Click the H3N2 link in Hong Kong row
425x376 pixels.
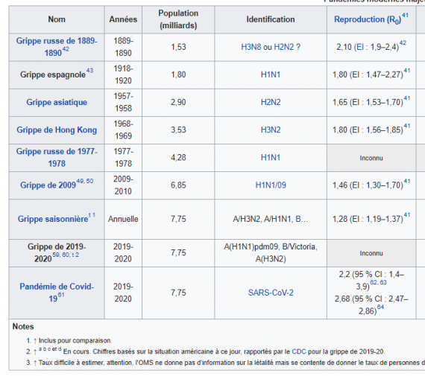(x=271, y=130)
